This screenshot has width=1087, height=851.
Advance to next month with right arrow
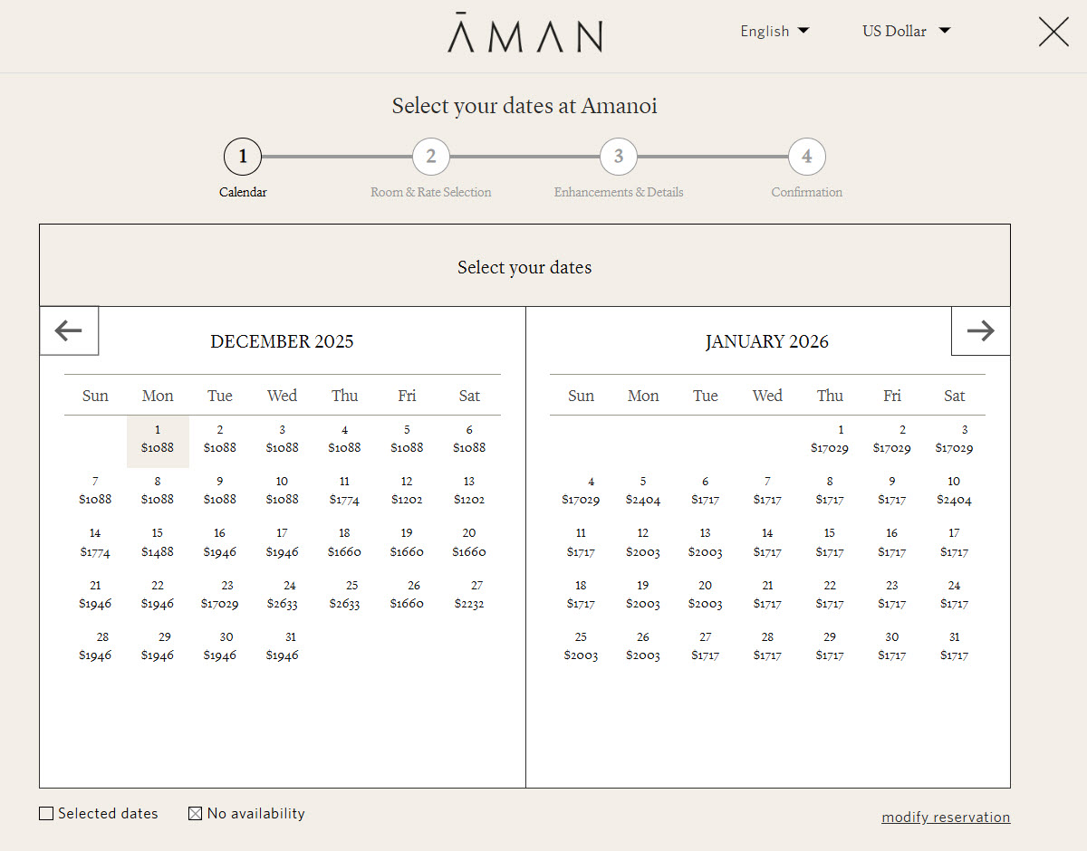(x=980, y=331)
